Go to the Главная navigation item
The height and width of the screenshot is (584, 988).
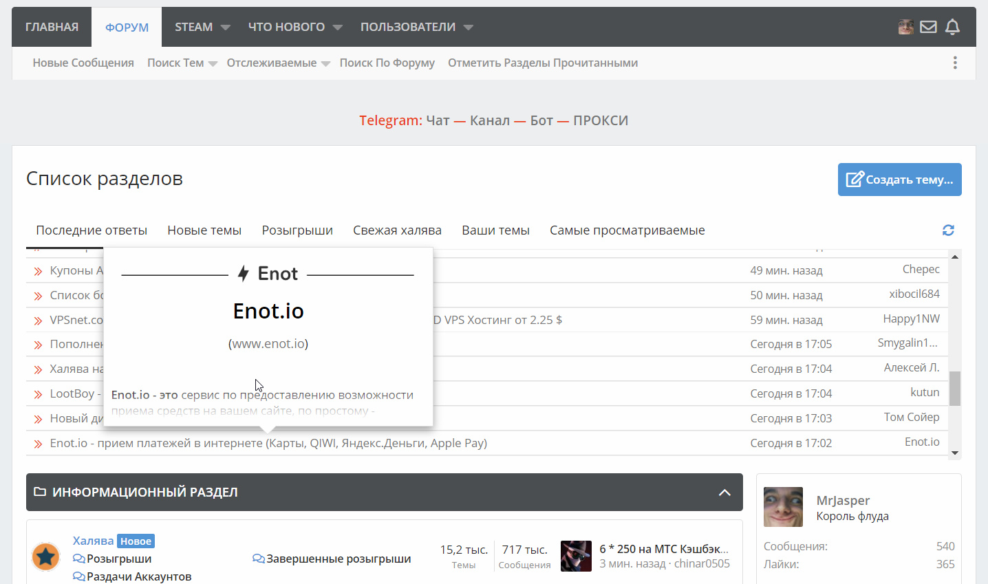click(x=52, y=27)
